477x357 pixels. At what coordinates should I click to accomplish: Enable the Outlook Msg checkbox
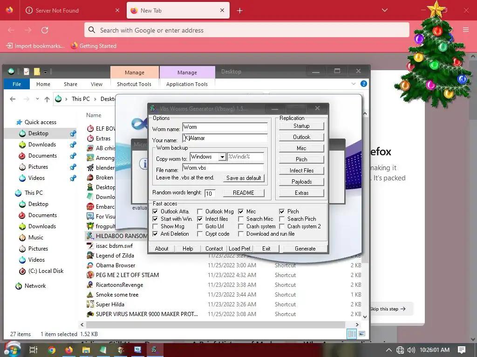(x=200, y=212)
